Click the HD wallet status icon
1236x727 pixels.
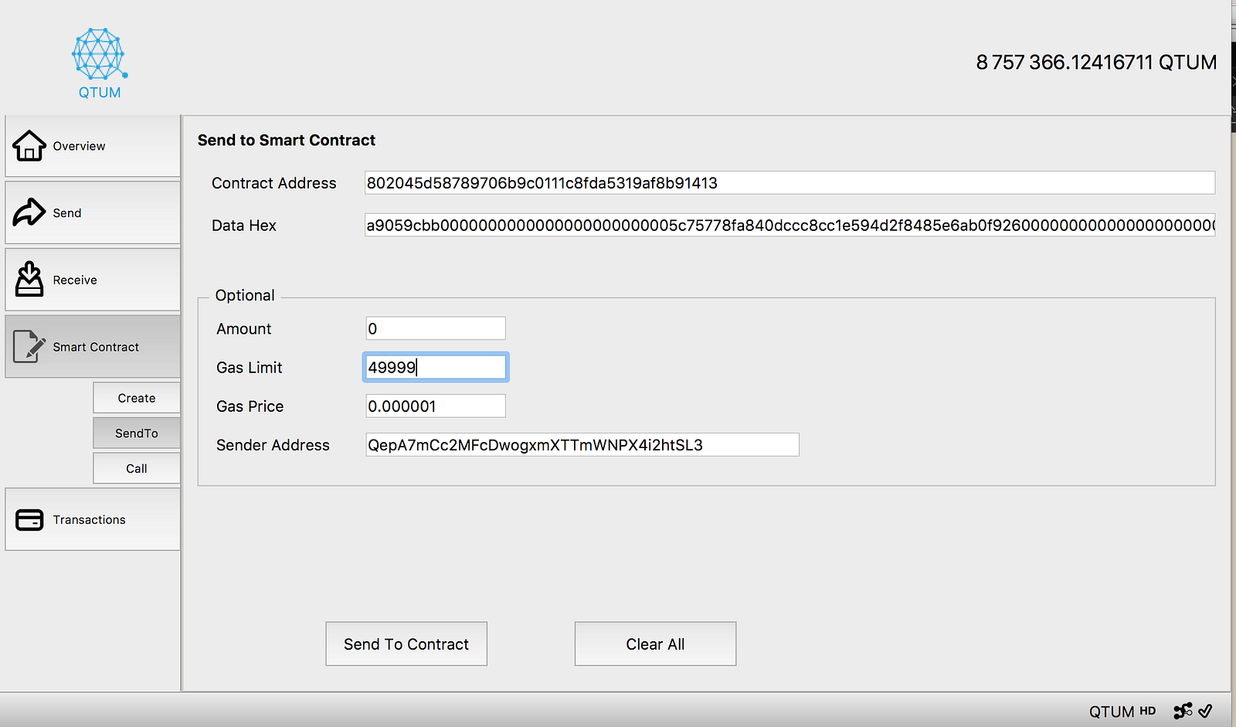pyautogui.click(x=1148, y=711)
